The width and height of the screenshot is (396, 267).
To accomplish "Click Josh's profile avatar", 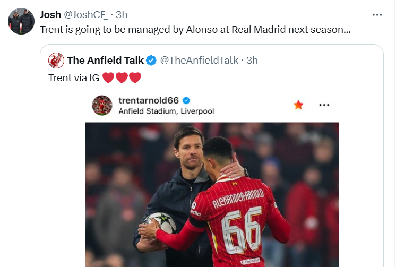I will 21,21.
